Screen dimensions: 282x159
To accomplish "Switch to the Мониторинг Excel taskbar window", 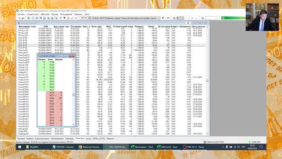I will point(142,147).
